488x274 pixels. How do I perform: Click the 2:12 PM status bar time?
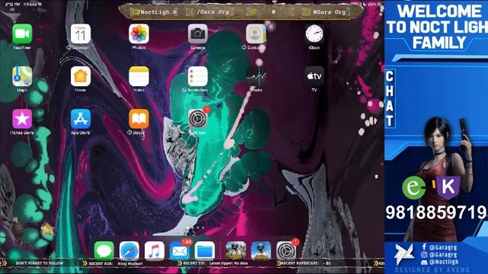tap(12, 5)
